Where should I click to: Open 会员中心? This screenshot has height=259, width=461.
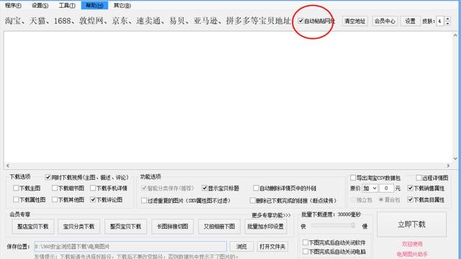tap(385, 21)
